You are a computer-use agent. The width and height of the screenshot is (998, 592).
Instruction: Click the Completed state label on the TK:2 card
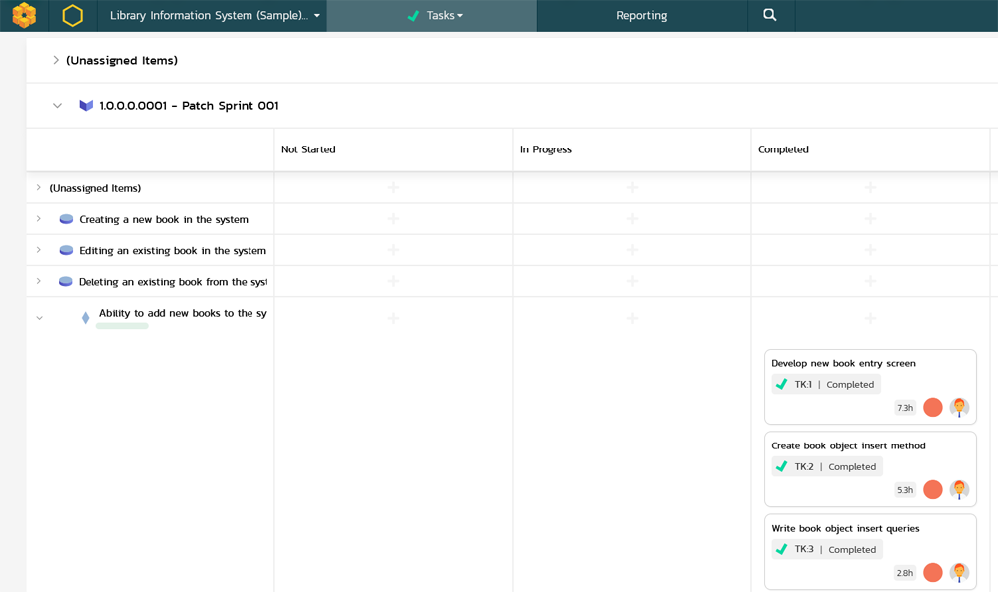pyautogui.click(x=851, y=466)
